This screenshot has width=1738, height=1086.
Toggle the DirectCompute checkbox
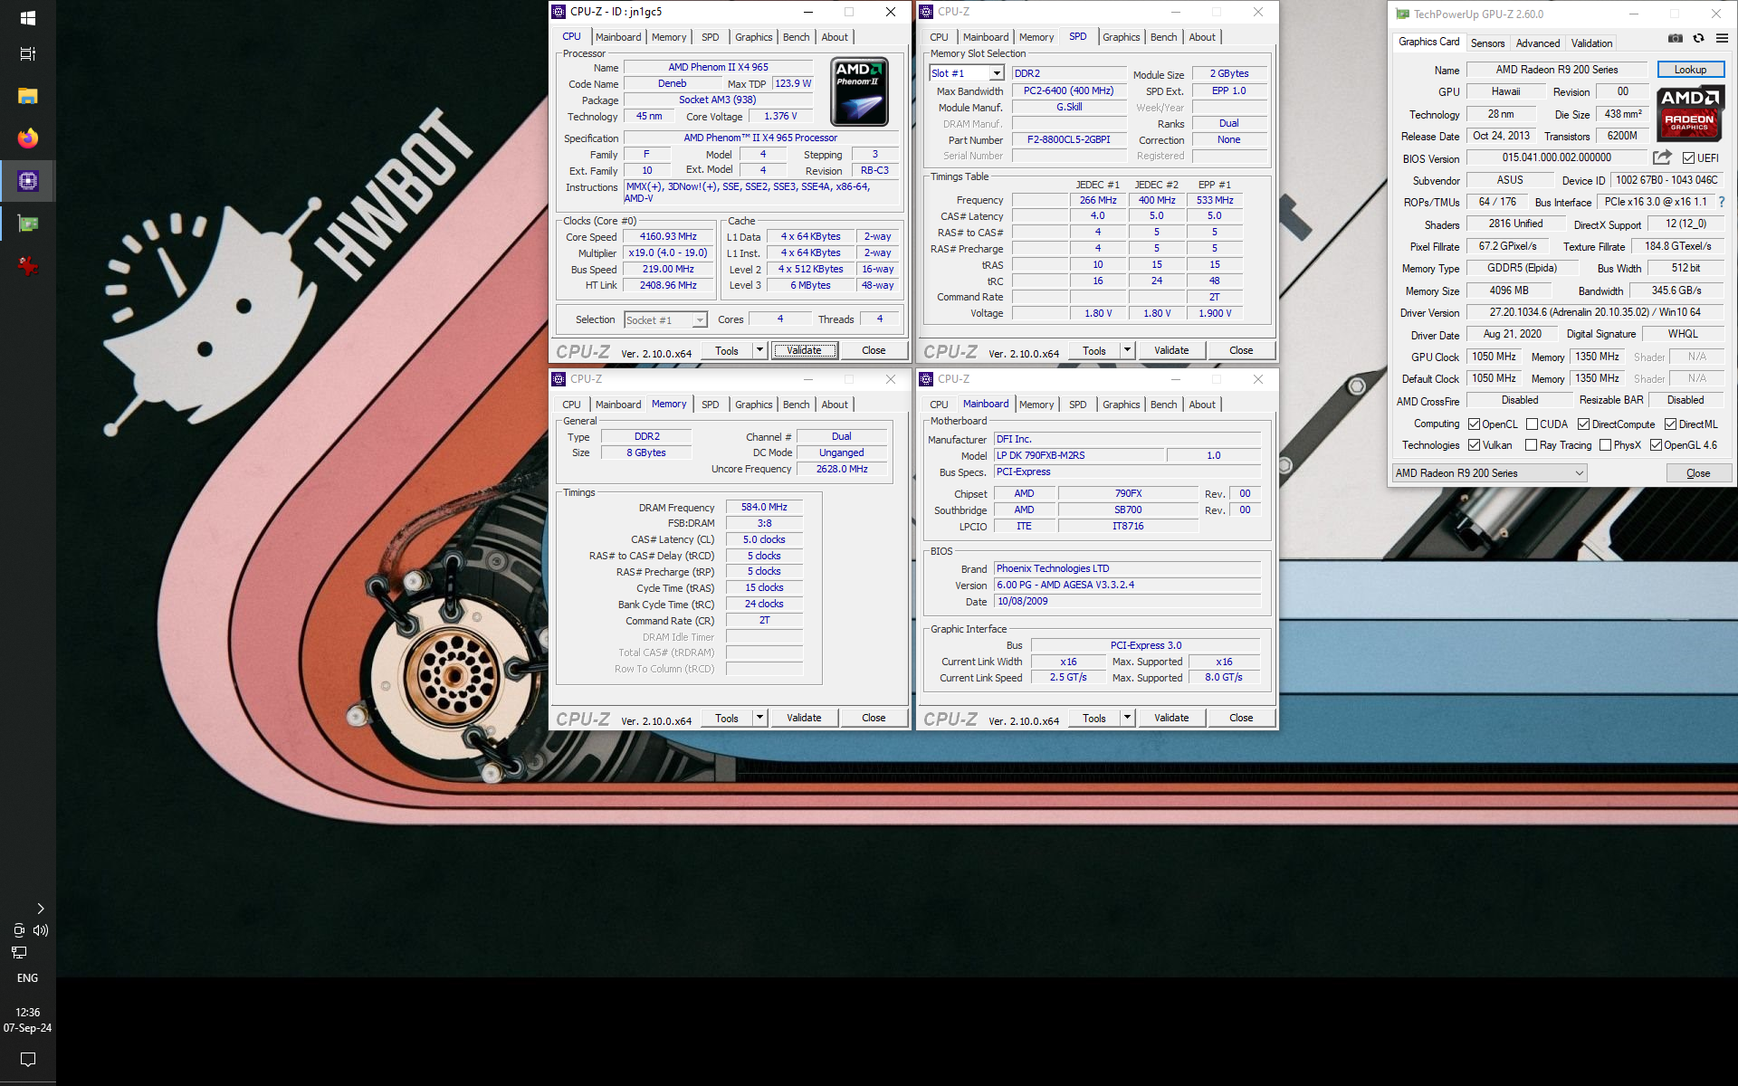point(1583,424)
